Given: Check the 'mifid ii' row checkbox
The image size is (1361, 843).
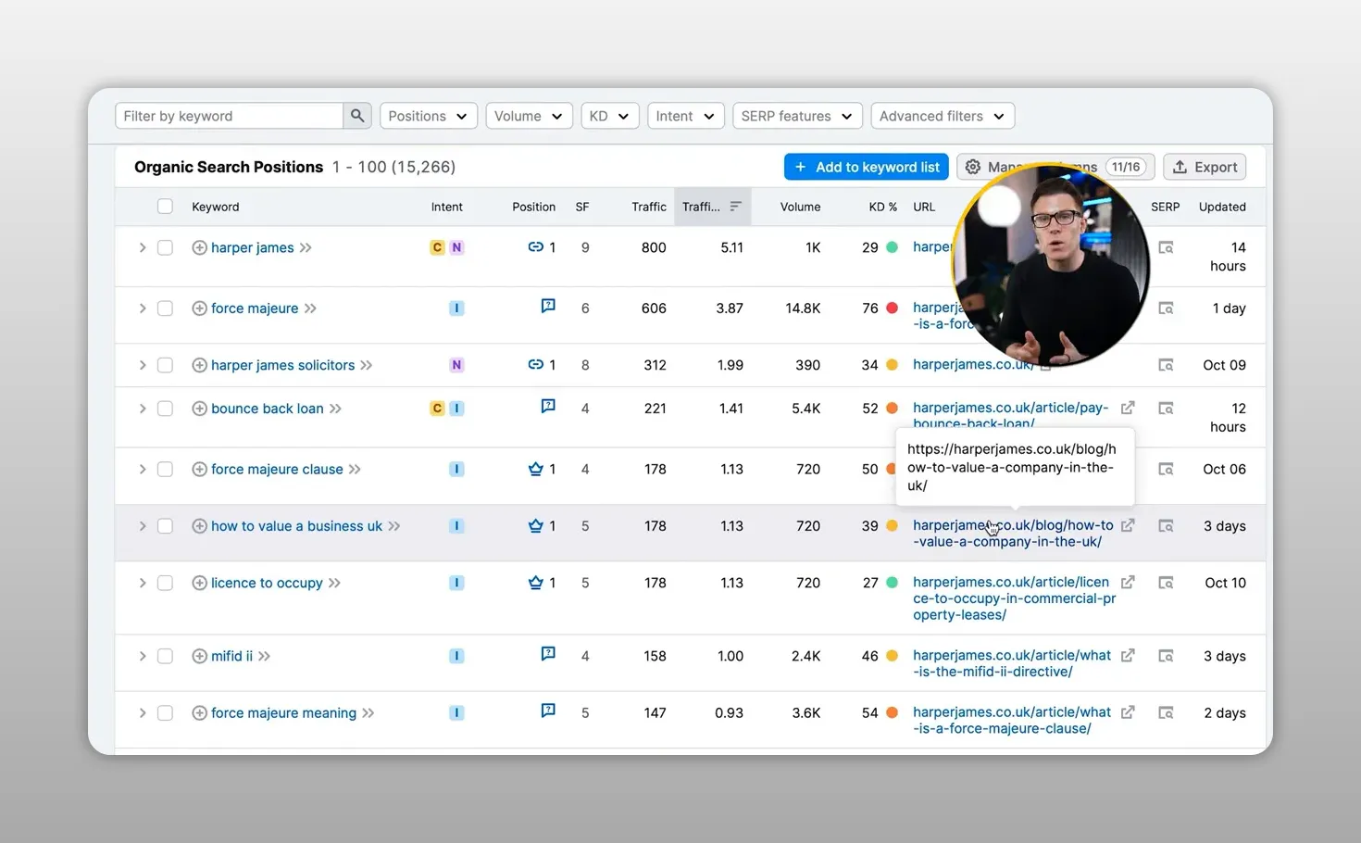Looking at the screenshot, I should [165, 656].
